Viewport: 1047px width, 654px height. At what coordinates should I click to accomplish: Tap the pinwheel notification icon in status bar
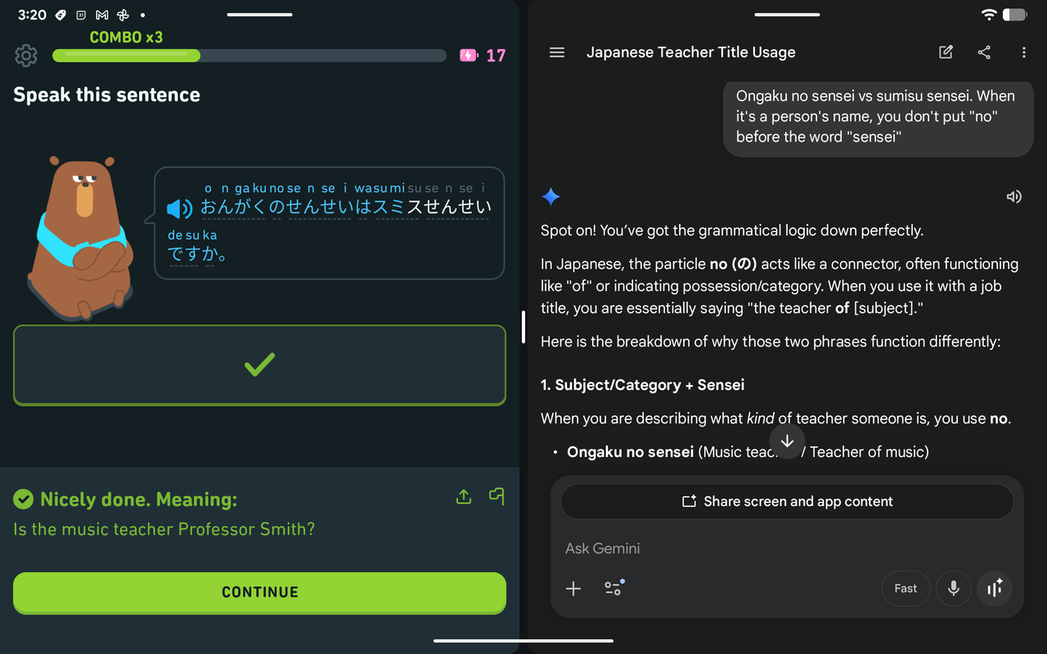click(x=123, y=15)
